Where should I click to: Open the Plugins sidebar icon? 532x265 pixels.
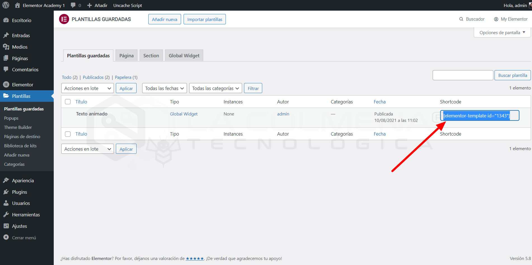[x=6, y=192]
